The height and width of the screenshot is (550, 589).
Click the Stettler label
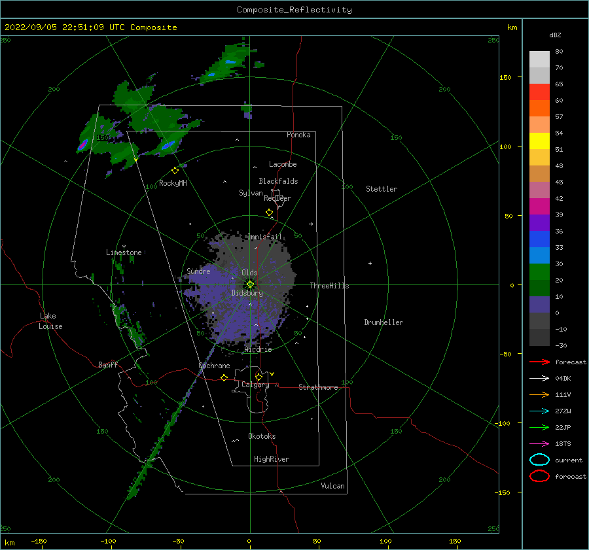[382, 189]
